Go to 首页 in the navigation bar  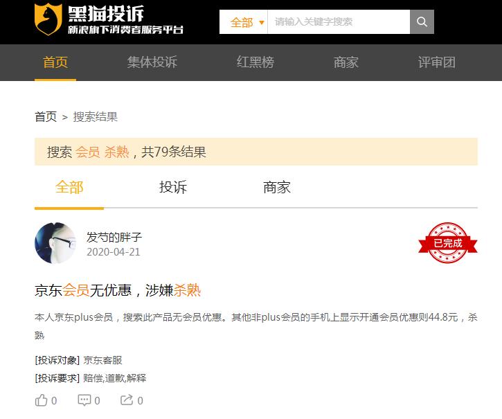pyautogui.click(x=55, y=62)
